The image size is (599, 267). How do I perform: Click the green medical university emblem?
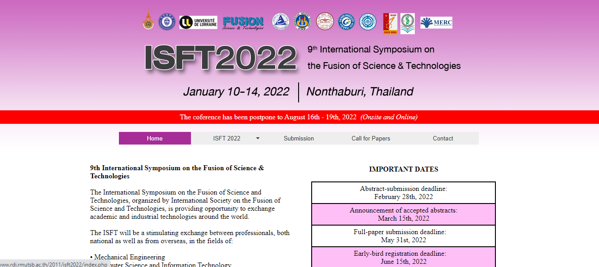click(x=407, y=22)
